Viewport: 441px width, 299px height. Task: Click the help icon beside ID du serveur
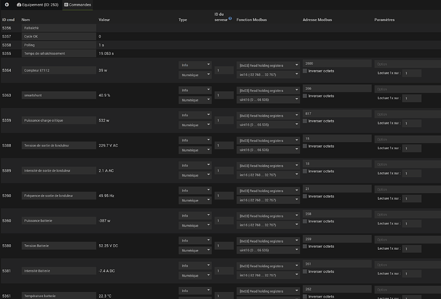click(229, 18)
